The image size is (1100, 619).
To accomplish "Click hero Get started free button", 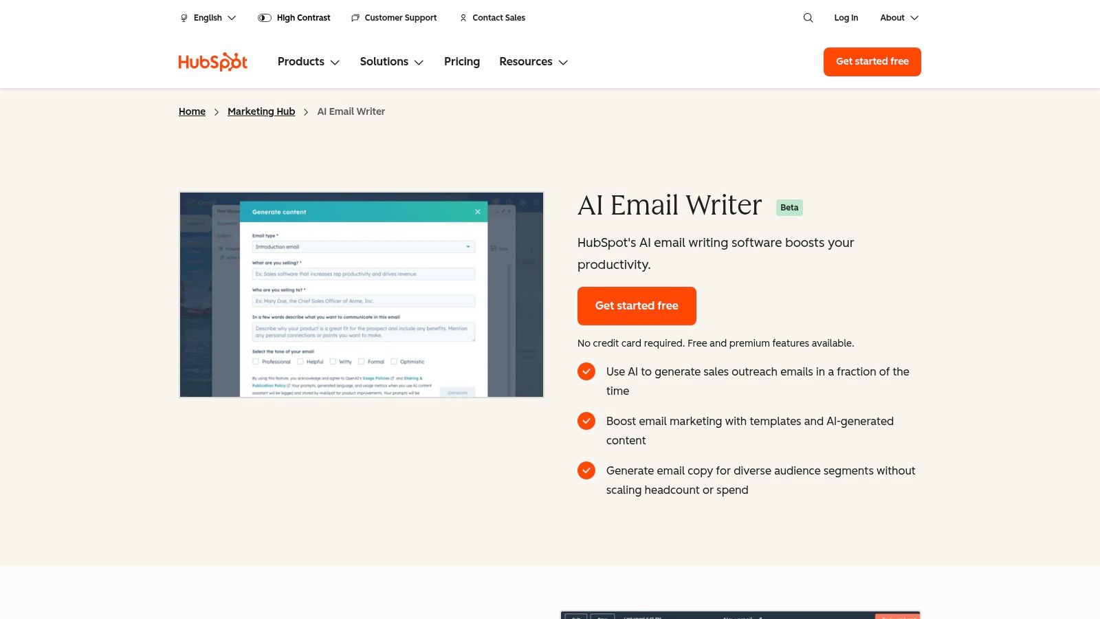I will (637, 306).
